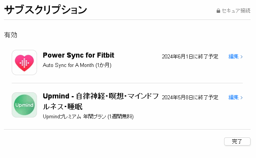Click the lock icon beside セキュア接続

pyautogui.click(x=218, y=11)
